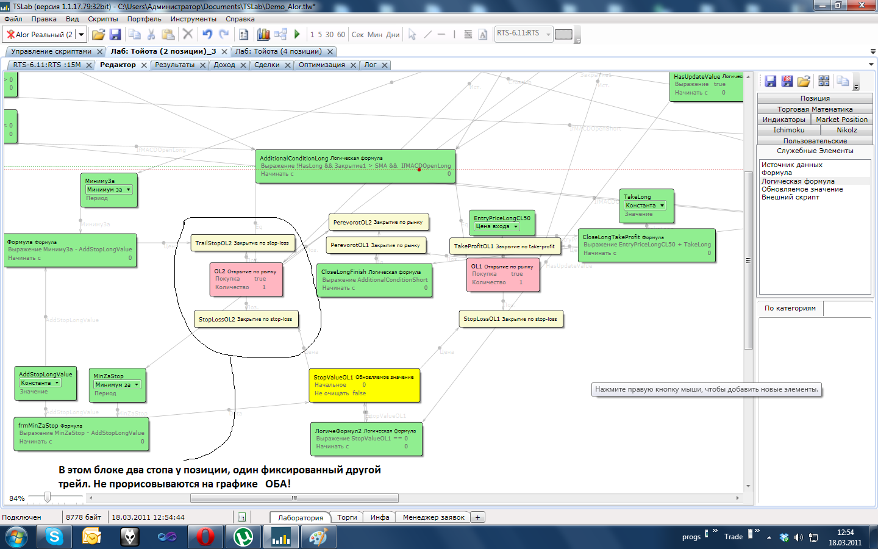Click the block diagram icon in toolbar
This screenshot has width=878, height=549.
[280, 34]
